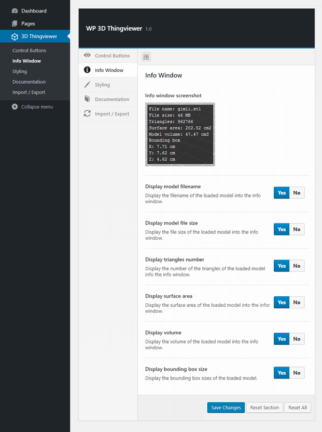
Task: Switch to the Styling settings tab
Action: 108,85
